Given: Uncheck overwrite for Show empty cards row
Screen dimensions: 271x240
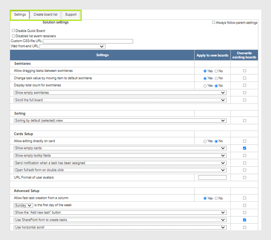Looking at the screenshot, I should pyautogui.click(x=245, y=148).
